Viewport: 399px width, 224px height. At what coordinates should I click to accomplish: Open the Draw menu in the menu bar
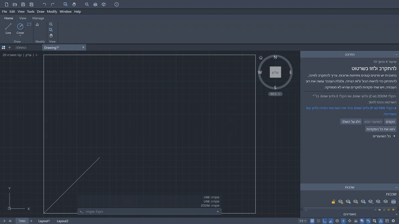tap(41, 12)
